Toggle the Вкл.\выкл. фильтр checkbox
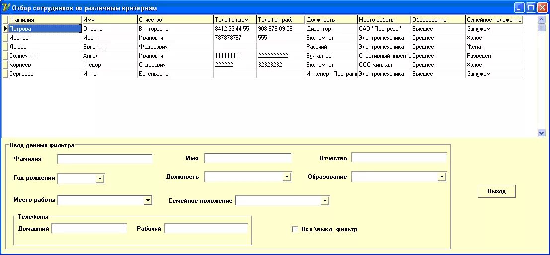The height and width of the screenshot is (255, 550). coord(295,229)
